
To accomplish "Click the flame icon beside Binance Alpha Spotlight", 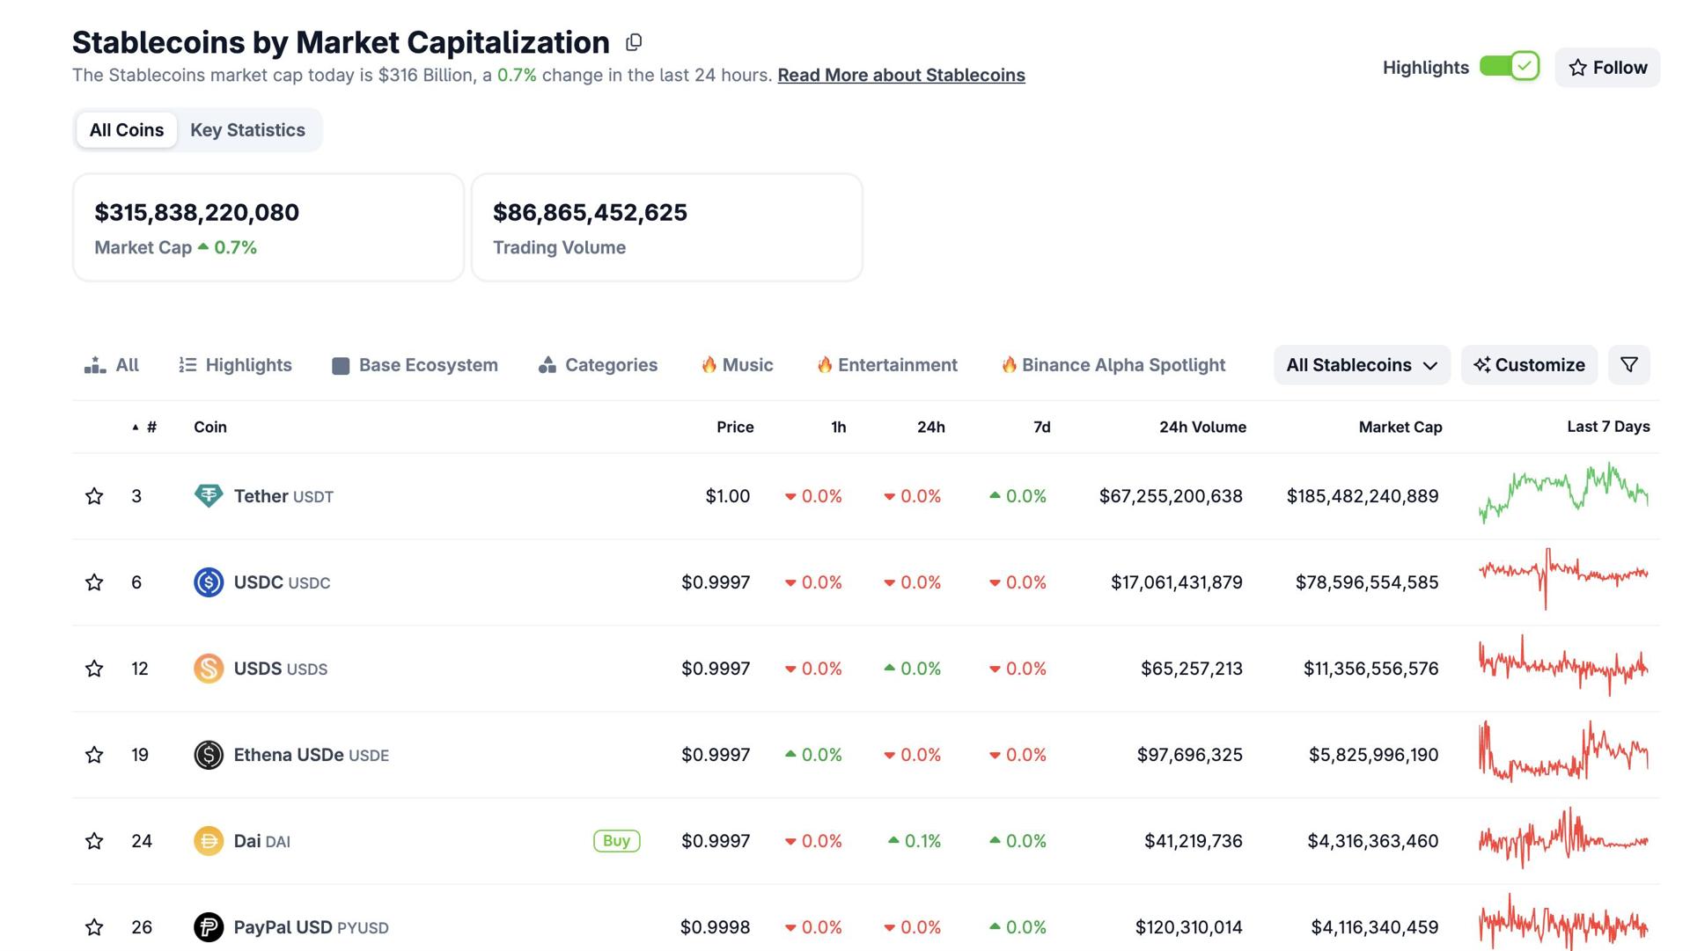I will click(1009, 364).
